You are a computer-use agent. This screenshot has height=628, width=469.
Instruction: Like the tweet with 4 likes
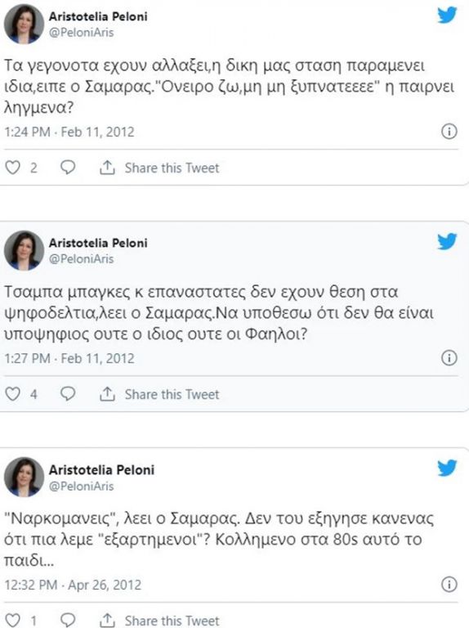click(12, 394)
